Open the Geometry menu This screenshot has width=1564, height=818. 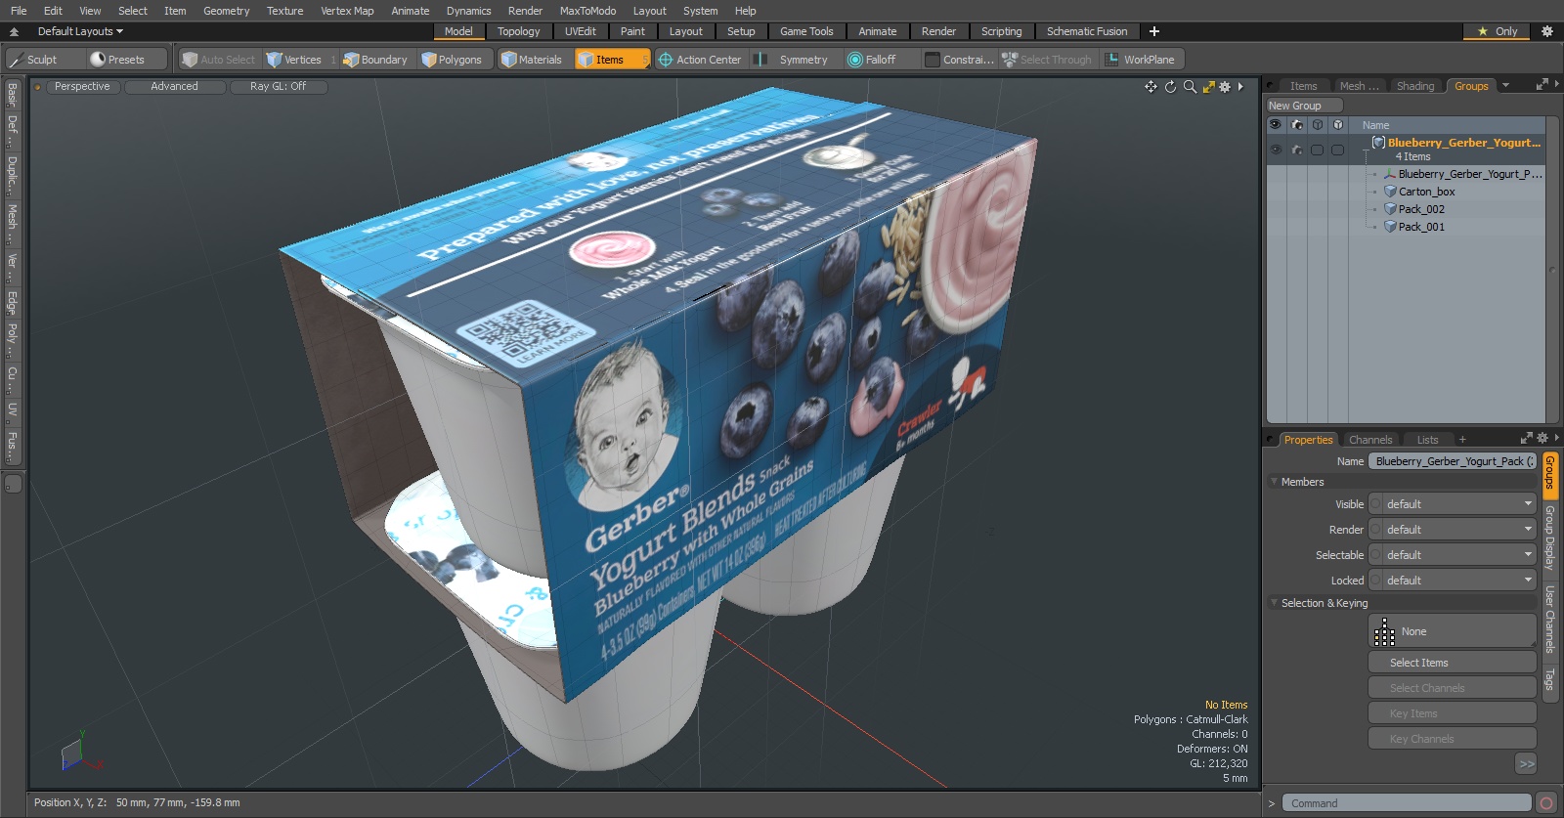227,11
